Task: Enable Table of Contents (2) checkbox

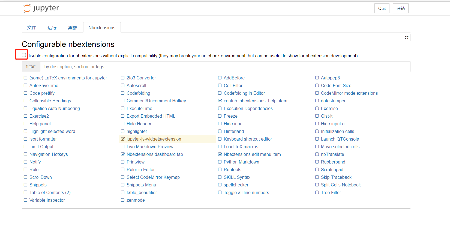Action: [x=25, y=192]
